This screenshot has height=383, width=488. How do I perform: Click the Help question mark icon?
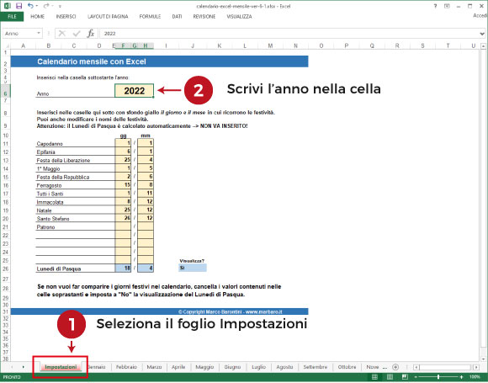point(435,6)
